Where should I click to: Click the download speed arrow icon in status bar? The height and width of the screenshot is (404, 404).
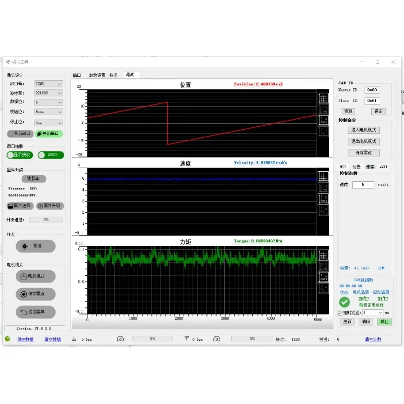[74, 339]
